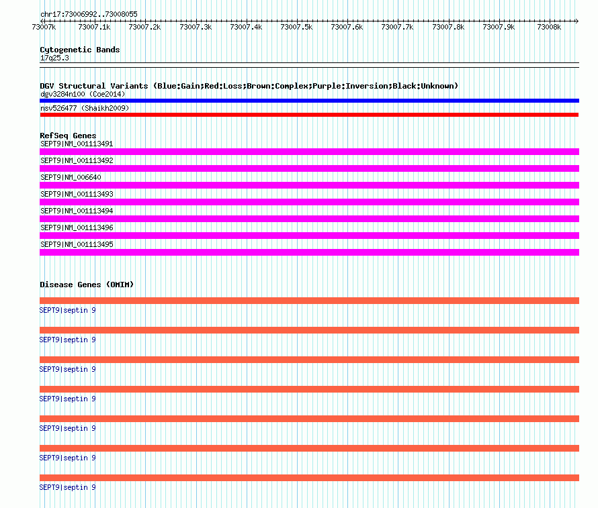Click the RefSeq Genes track title
This screenshot has height=508, width=598.
68,136
